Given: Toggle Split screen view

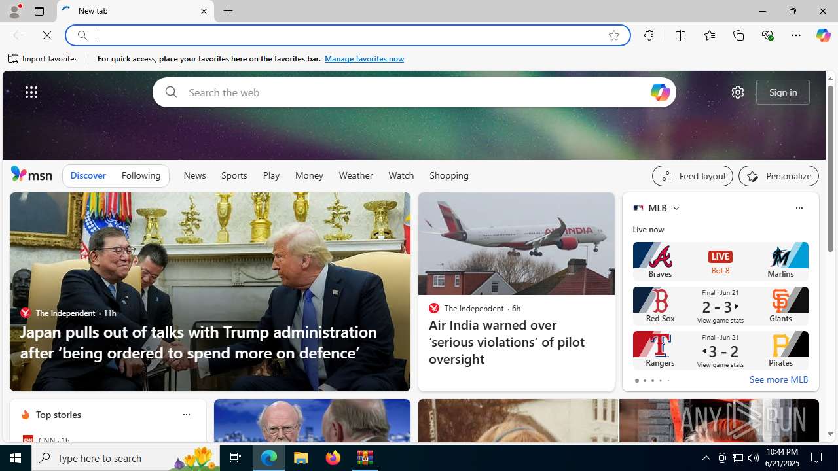Looking at the screenshot, I should pyautogui.click(x=680, y=35).
